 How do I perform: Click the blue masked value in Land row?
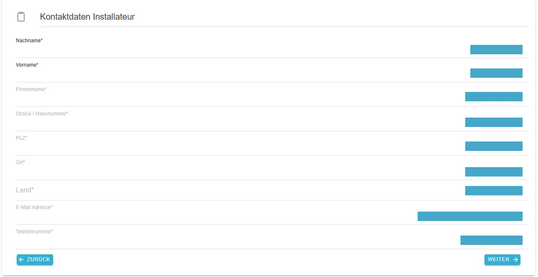(493, 191)
